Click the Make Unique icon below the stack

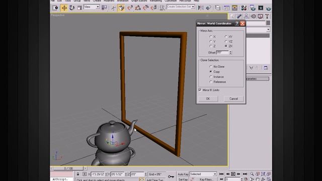pyautogui.click(x=251, y=68)
